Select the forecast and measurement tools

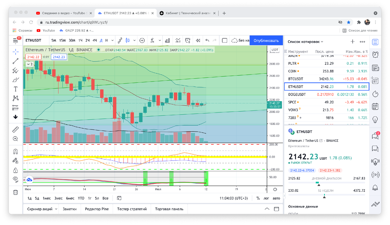point(15,107)
